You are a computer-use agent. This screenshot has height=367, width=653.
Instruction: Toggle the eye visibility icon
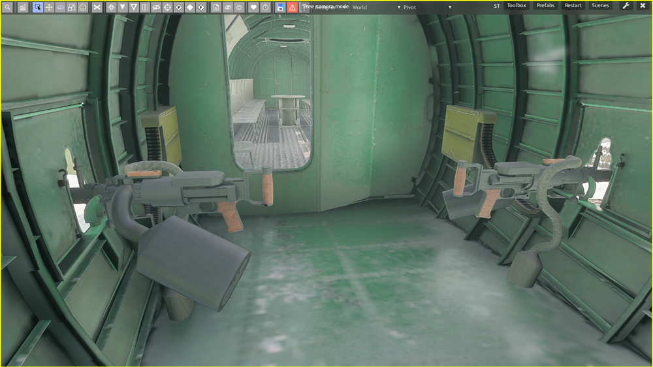point(228,7)
